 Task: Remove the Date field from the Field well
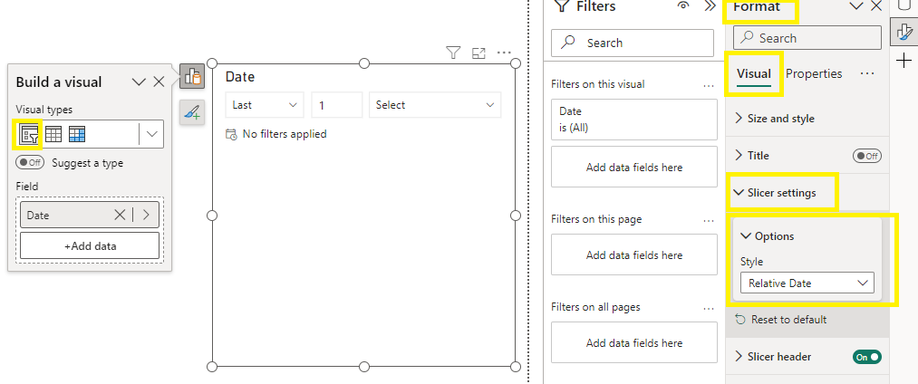(x=120, y=215)
